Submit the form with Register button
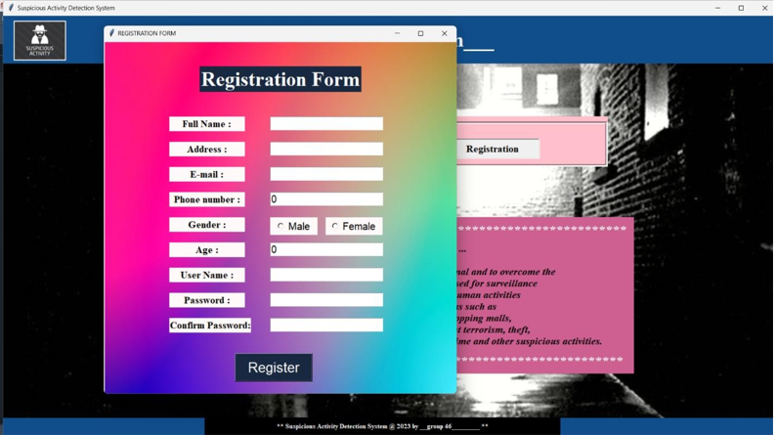Image resolution: width=776 pixels, height=435 pixels. click(274, 368)
